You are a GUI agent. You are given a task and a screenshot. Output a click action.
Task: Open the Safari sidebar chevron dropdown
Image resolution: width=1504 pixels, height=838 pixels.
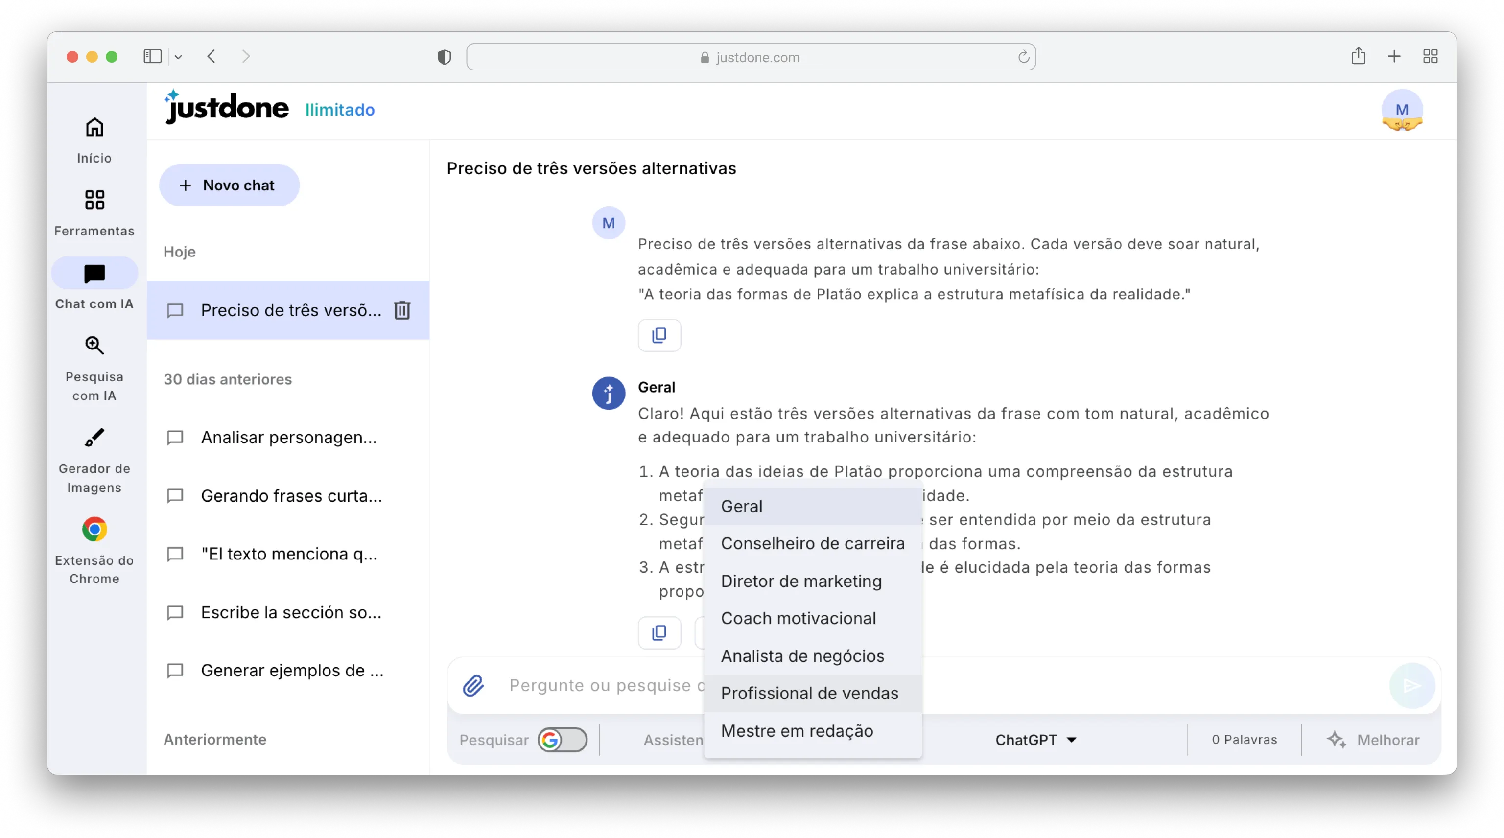178,57
